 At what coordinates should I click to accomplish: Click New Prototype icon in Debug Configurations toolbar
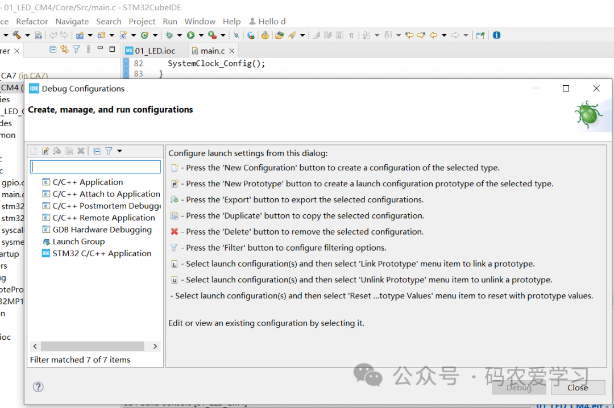coord(45,151)
